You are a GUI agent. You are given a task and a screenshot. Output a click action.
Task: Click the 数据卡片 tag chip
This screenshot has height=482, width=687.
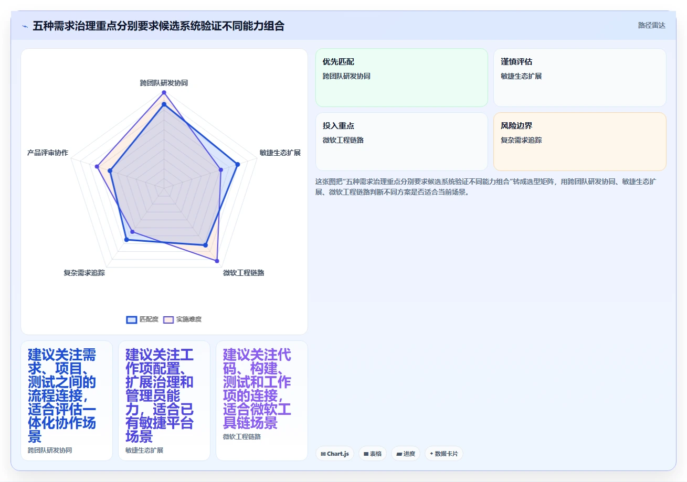click(x=443, y=454)
